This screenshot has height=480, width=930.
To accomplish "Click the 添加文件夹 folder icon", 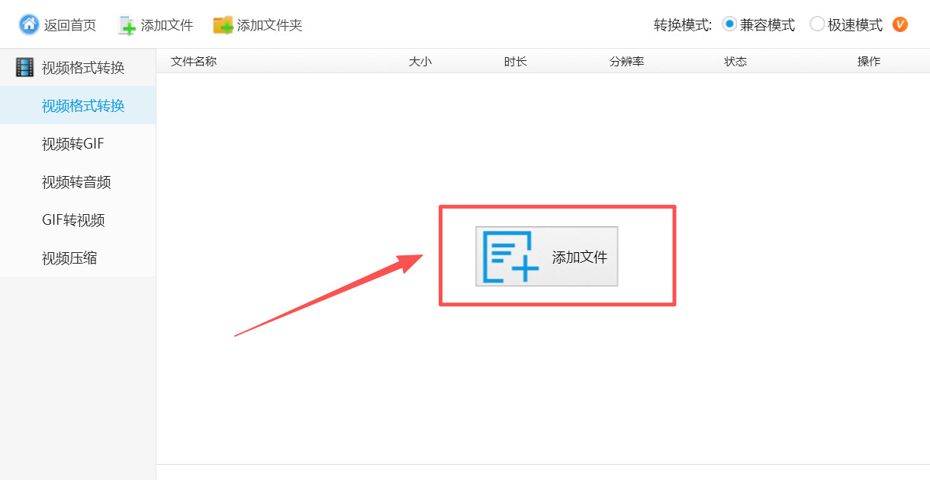I will 223,25.
